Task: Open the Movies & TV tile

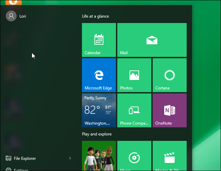Action: tap(170, 156)
